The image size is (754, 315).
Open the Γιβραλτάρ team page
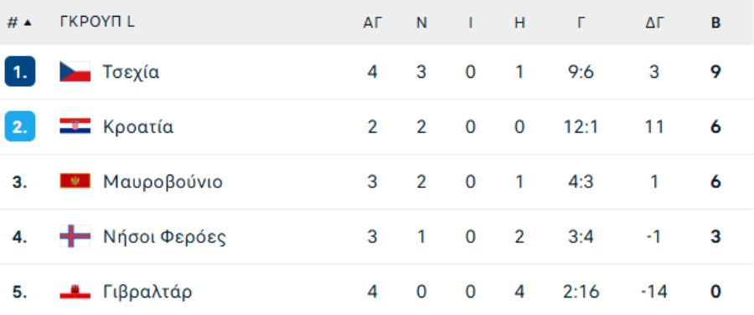(147, 292)
